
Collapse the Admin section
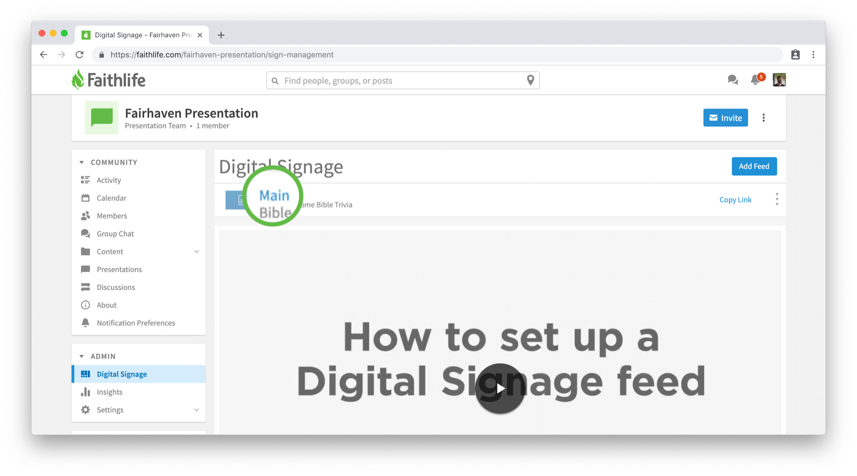(x=82, y=357)
